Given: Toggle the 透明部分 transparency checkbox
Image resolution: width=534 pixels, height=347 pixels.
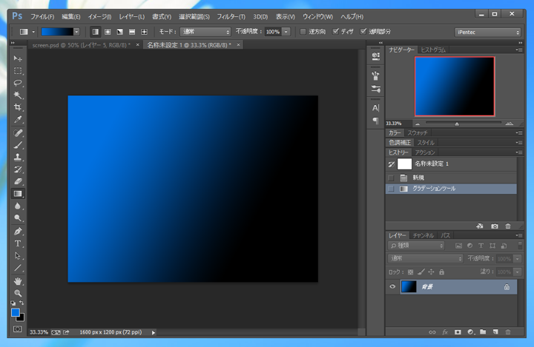Looking at the screenshot, I should (x=363, y=31).
